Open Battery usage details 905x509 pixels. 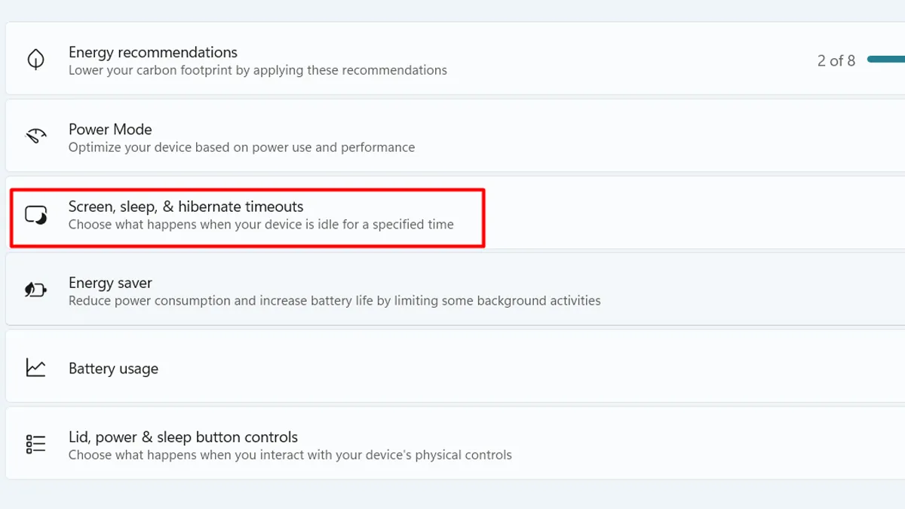pos(113,369)
